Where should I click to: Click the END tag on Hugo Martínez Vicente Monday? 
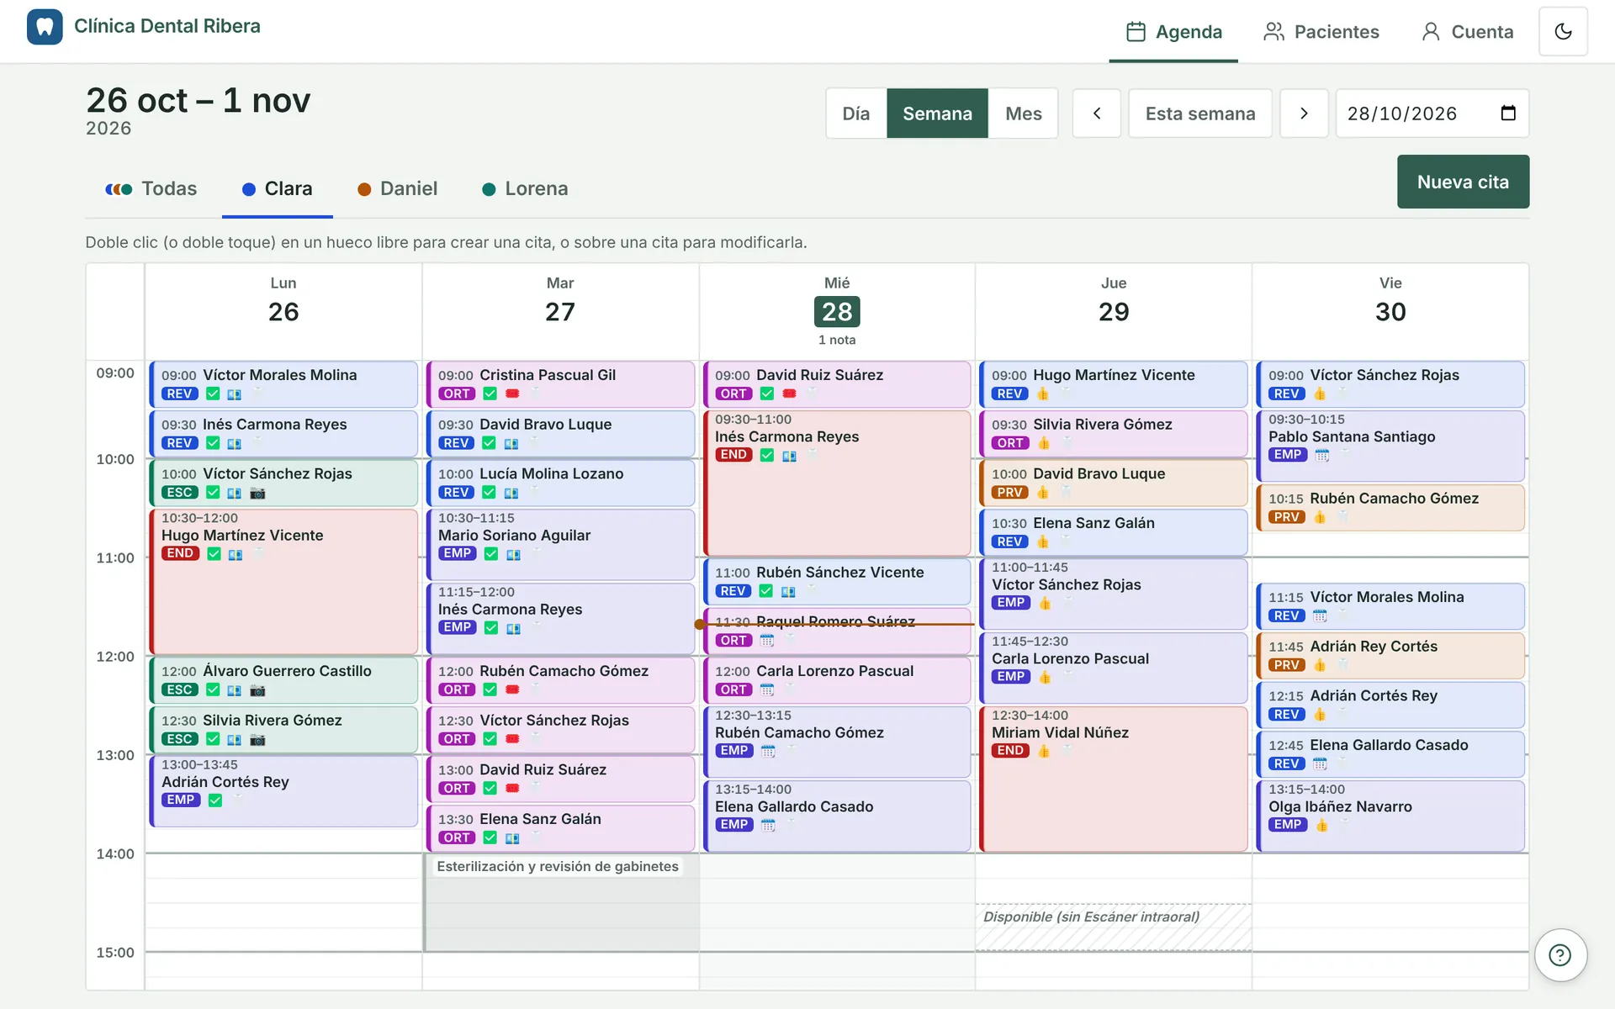180,553
